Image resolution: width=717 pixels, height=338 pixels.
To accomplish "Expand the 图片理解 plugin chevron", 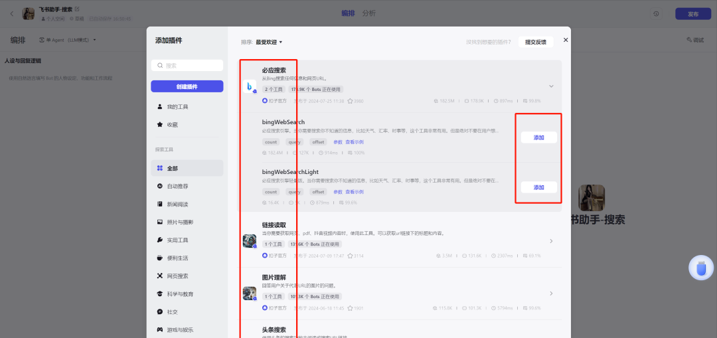I will tap(551, 294).
